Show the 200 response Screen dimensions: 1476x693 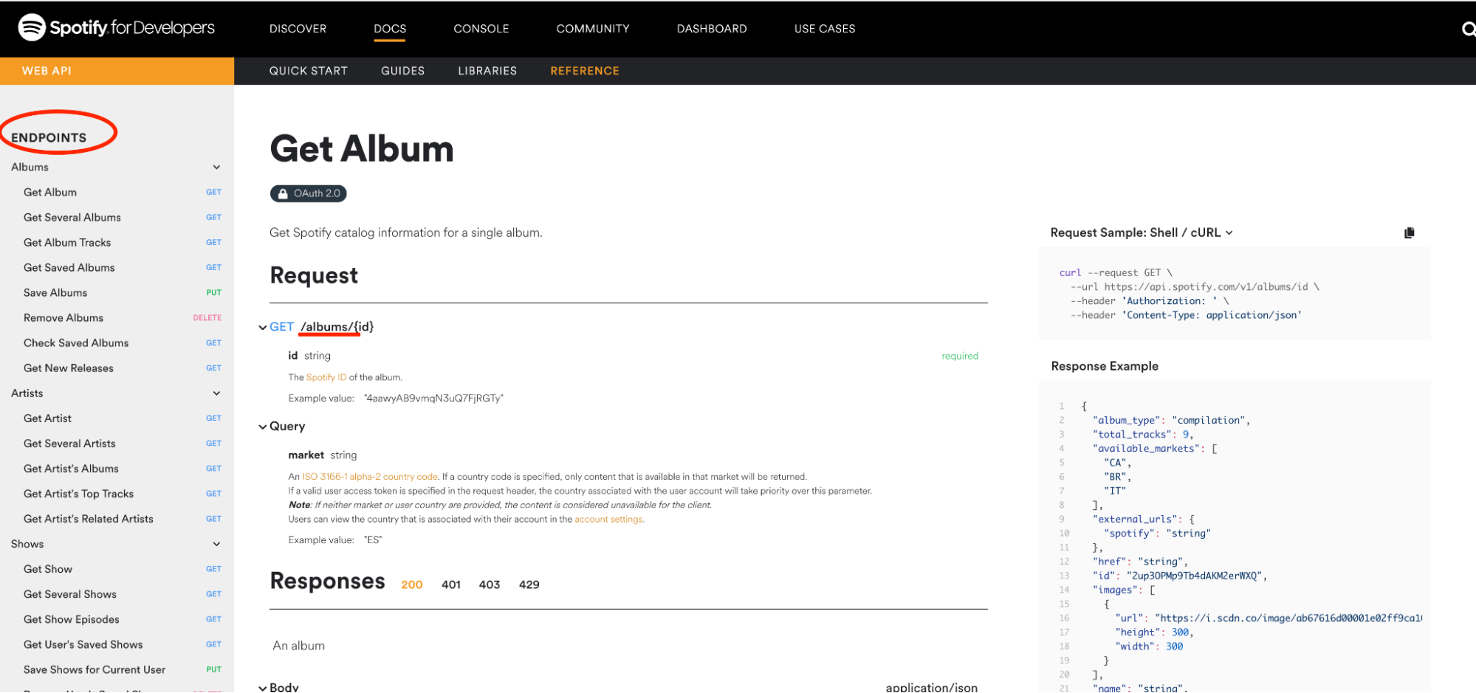(412, 585)
